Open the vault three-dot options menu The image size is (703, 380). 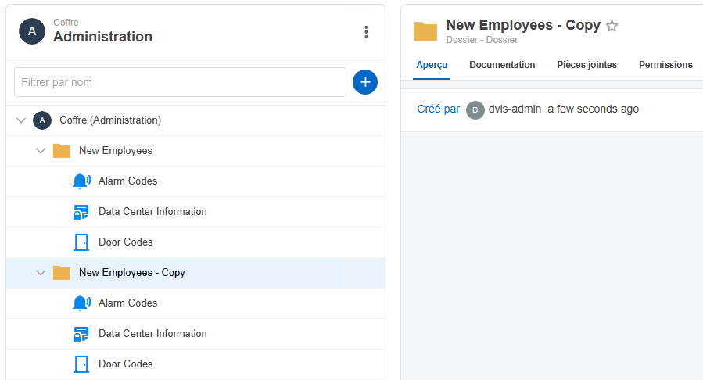pyautogui.click(x=366, y=32)
